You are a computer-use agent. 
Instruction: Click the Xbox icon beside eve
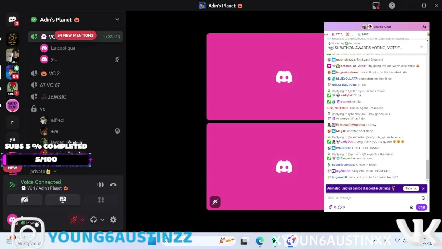(x=117, y=131)
